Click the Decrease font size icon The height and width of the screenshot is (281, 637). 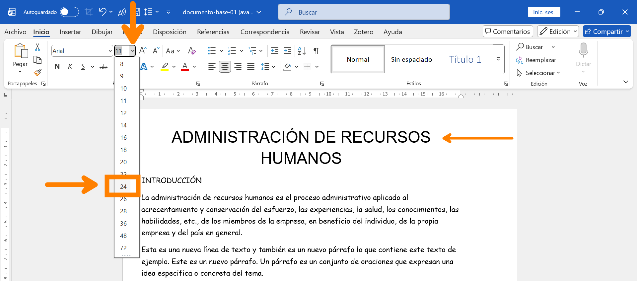156,50
